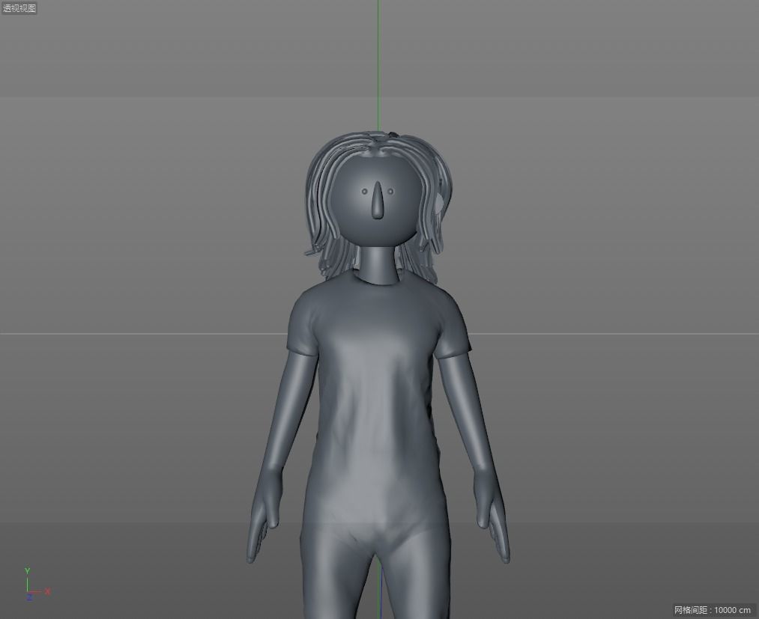Click the character's nose

[378, 199]
